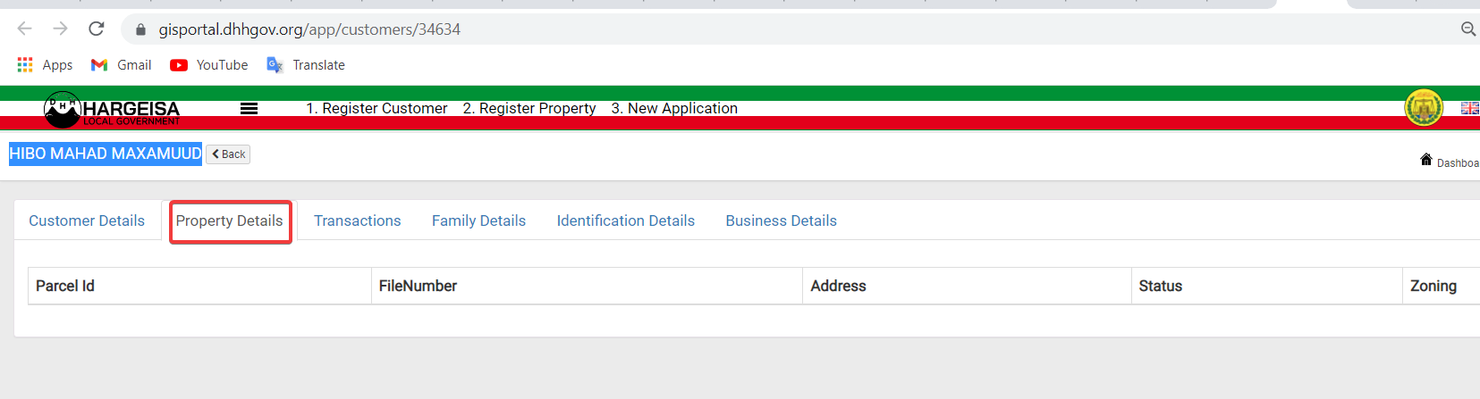1480x399 pixels.
Task: Open YouTube bookmark
Action: click(x=209, y=65)
